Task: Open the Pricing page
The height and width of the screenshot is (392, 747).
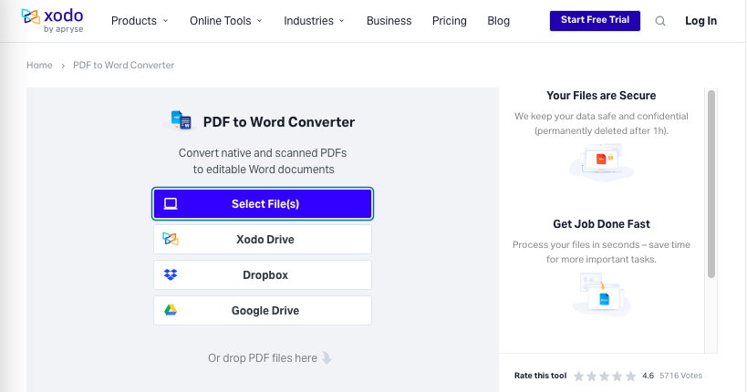Action: 450,21
